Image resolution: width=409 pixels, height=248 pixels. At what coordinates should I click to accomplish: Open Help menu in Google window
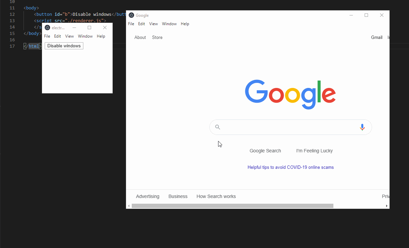coord(185,24)
